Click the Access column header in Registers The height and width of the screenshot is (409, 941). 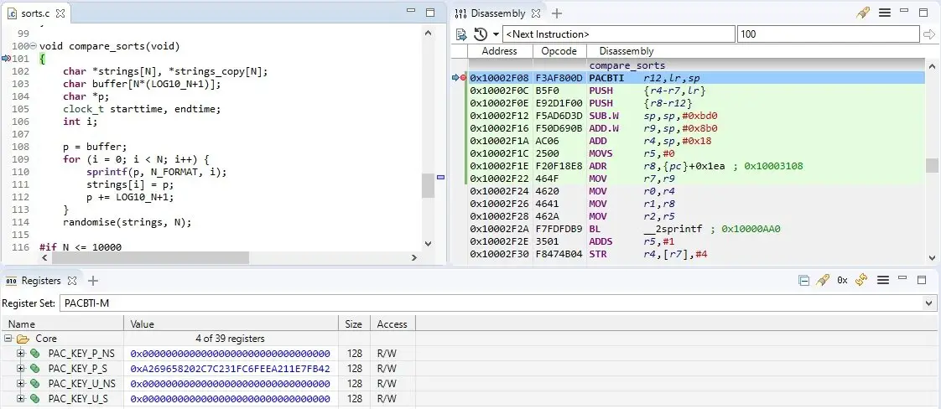click(x=393, y=324)
